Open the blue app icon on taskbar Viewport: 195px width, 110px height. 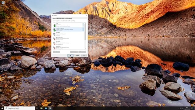(46, 108)
